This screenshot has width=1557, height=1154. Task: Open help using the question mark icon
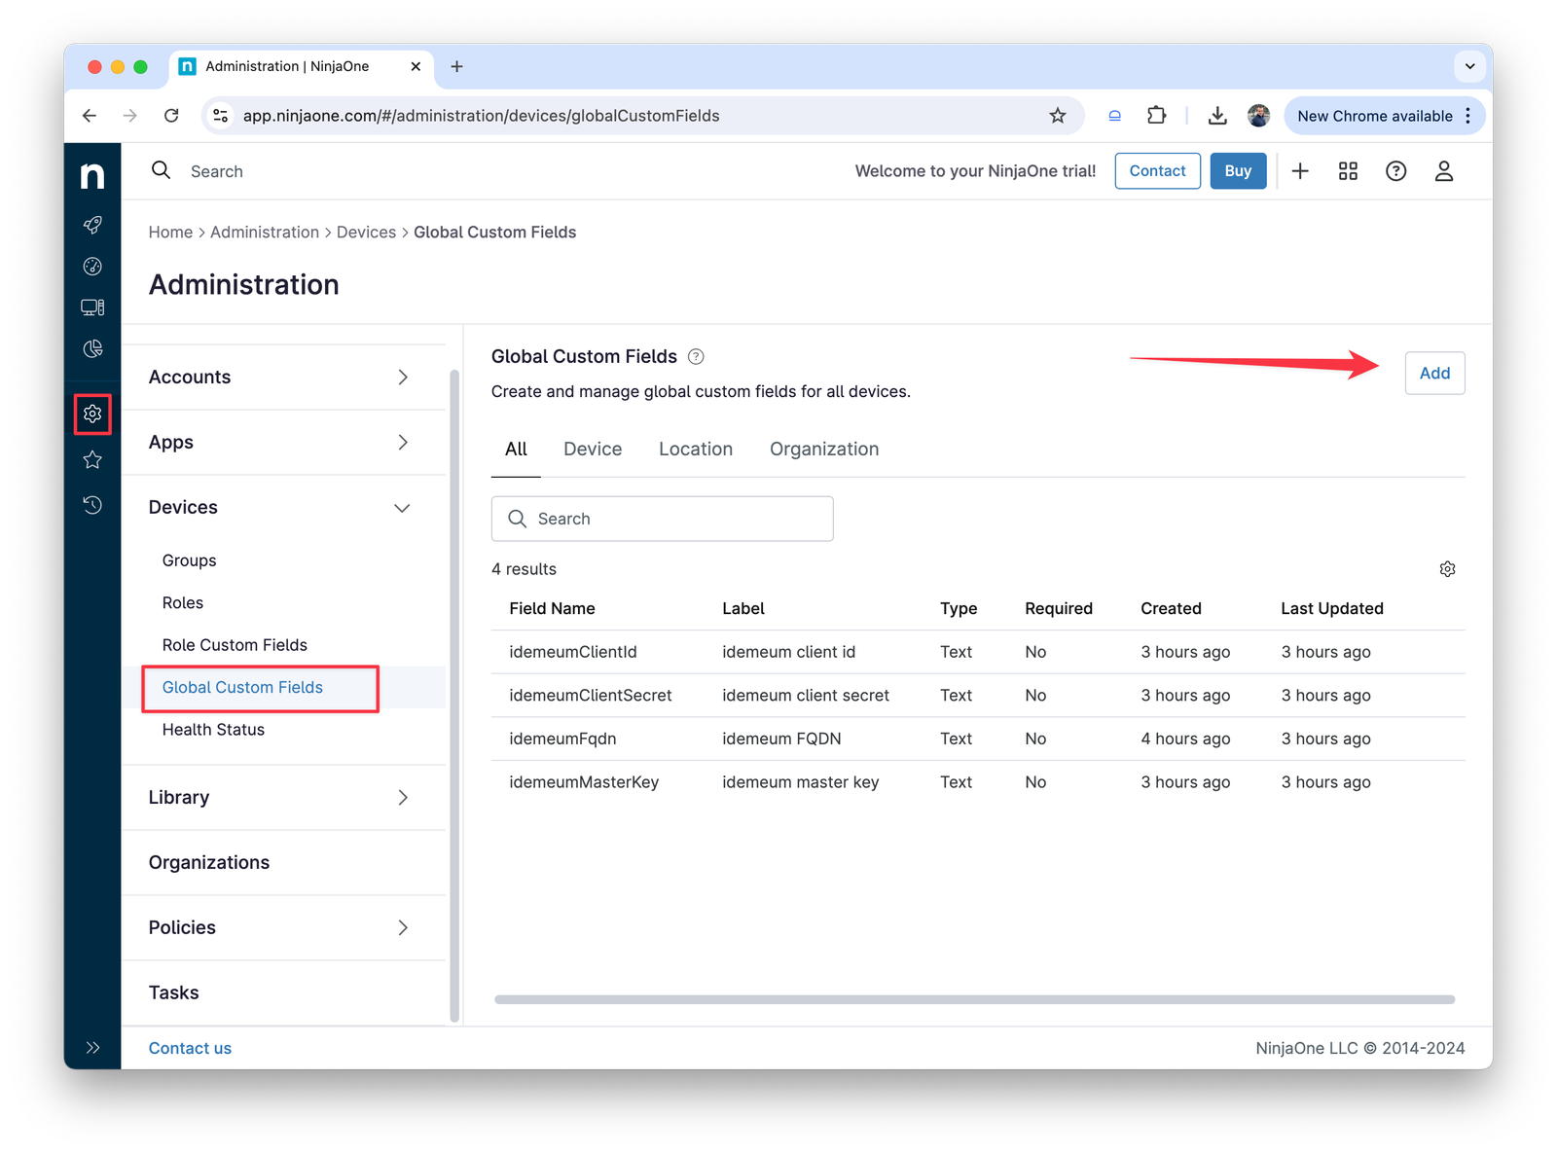click(1396, 170)
